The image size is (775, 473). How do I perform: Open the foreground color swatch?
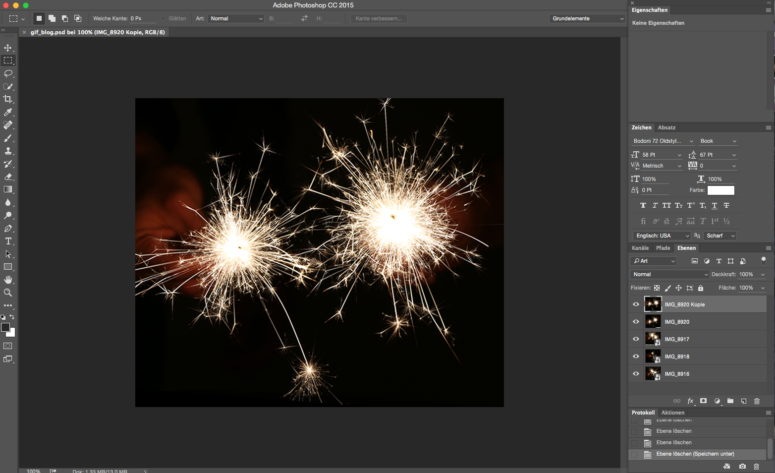tap(5, 327)
